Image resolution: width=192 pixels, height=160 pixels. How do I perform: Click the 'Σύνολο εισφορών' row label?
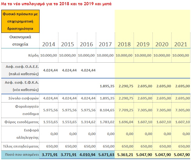point(24,98)
